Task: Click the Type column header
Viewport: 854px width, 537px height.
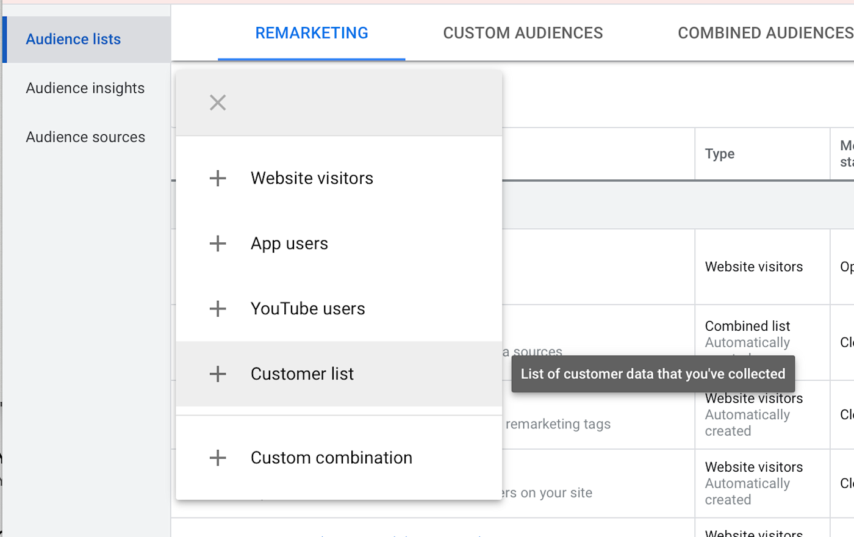Action: tap(720, 154)
